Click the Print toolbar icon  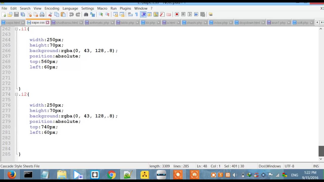pyautogui.click(x=42, y=14)
